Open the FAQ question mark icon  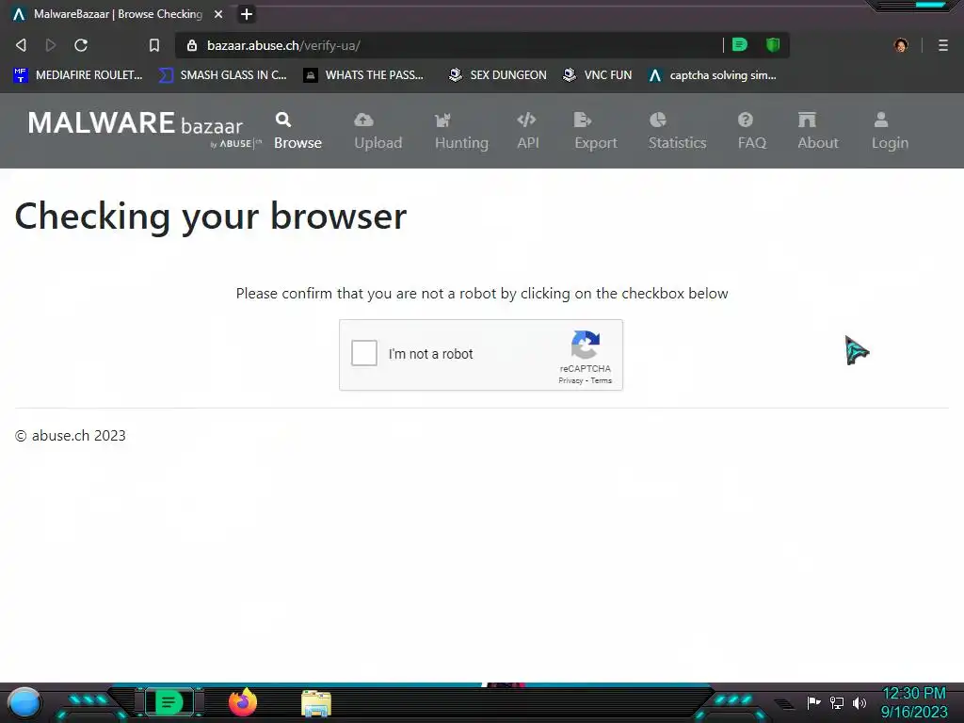pos(746,120)
